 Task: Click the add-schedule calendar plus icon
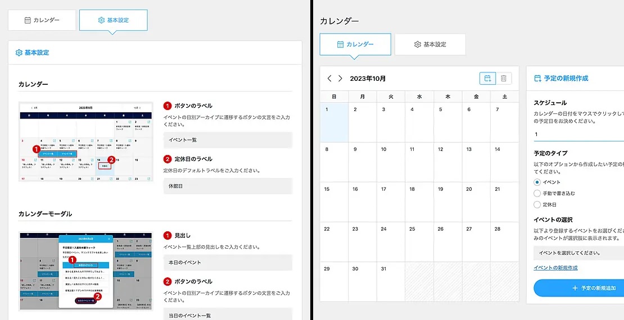(x=487, y=79)
